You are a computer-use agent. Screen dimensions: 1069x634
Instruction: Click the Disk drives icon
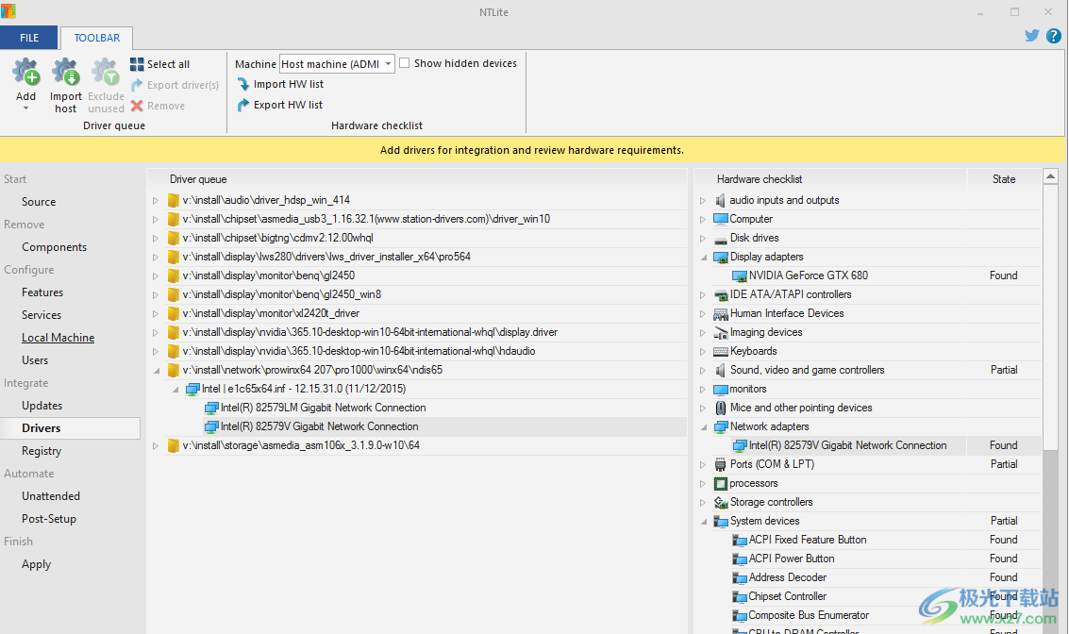click(x=721, y=239)
